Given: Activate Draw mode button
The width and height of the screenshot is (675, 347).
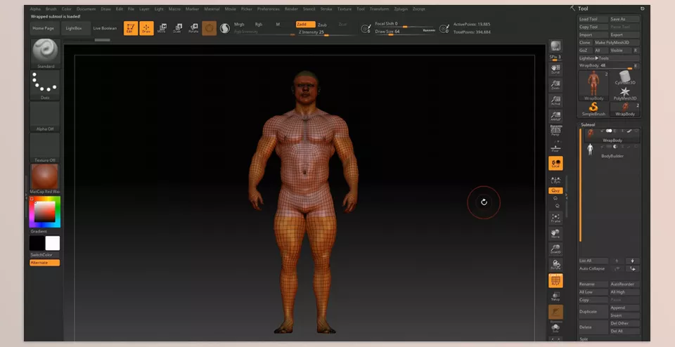Looking at the screenshot, I should pyautogui.click(x=146, y=28).
